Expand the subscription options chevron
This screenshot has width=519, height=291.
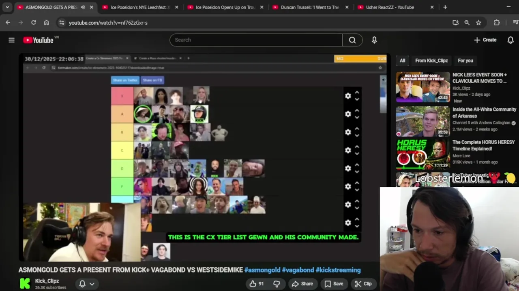click(92, 284)
